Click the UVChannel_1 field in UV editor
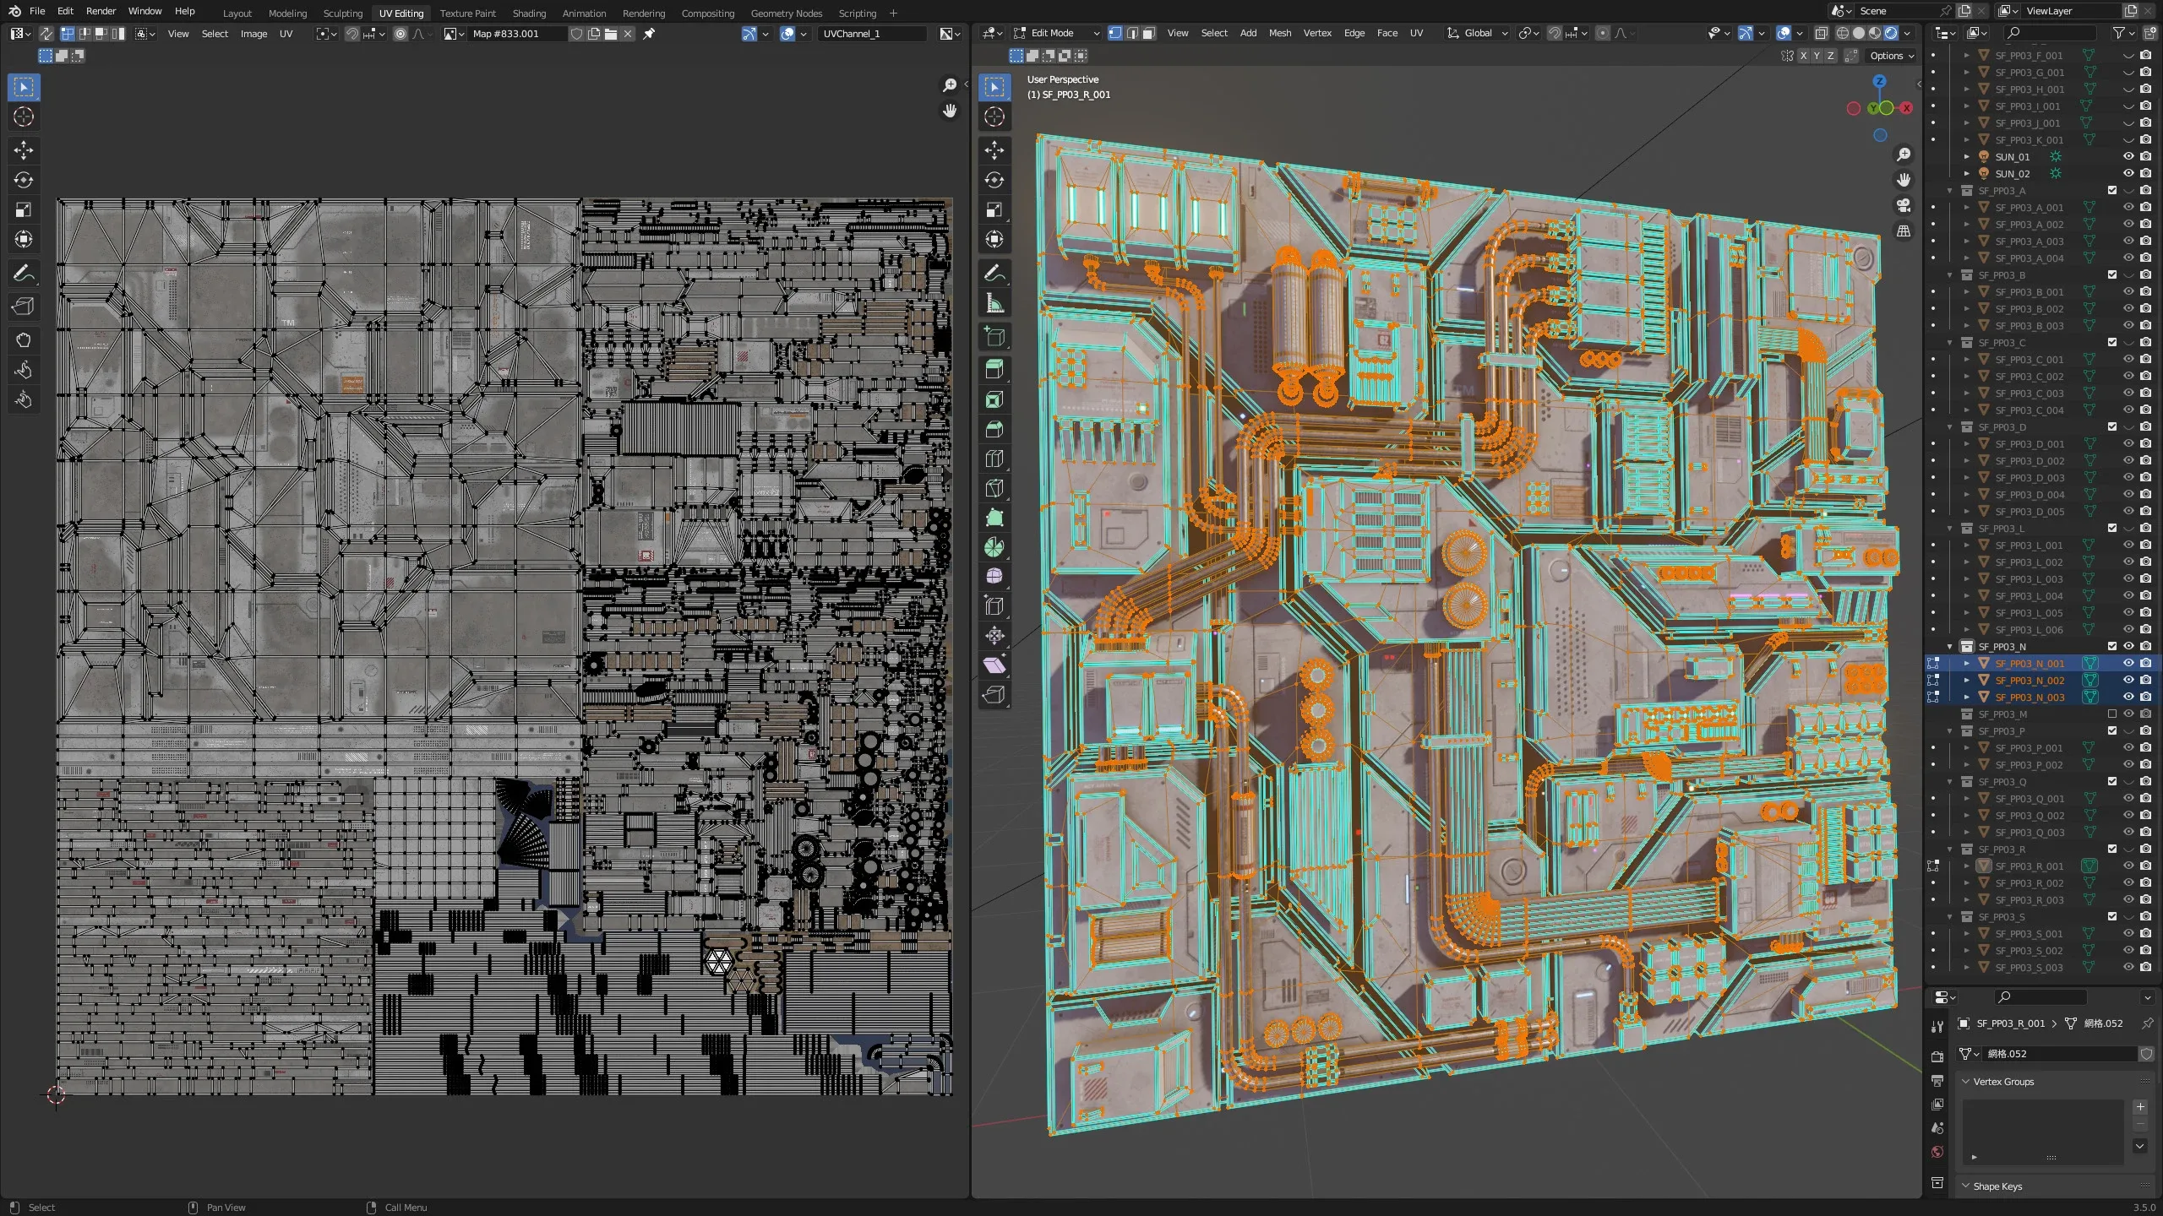Image resolution: width=2163 pixels, height=1216 pixels. [870, 34]
